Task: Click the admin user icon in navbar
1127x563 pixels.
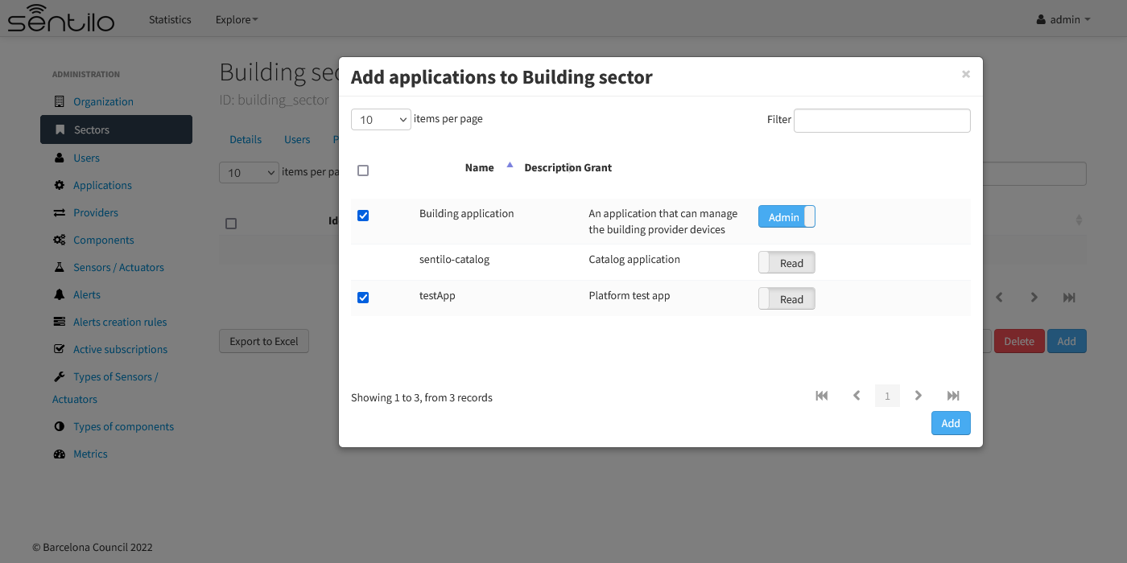Action: point(1041,19)
